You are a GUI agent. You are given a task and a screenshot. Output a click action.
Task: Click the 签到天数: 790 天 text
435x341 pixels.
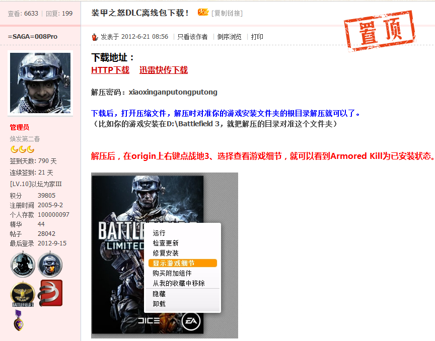pos(33,161)
